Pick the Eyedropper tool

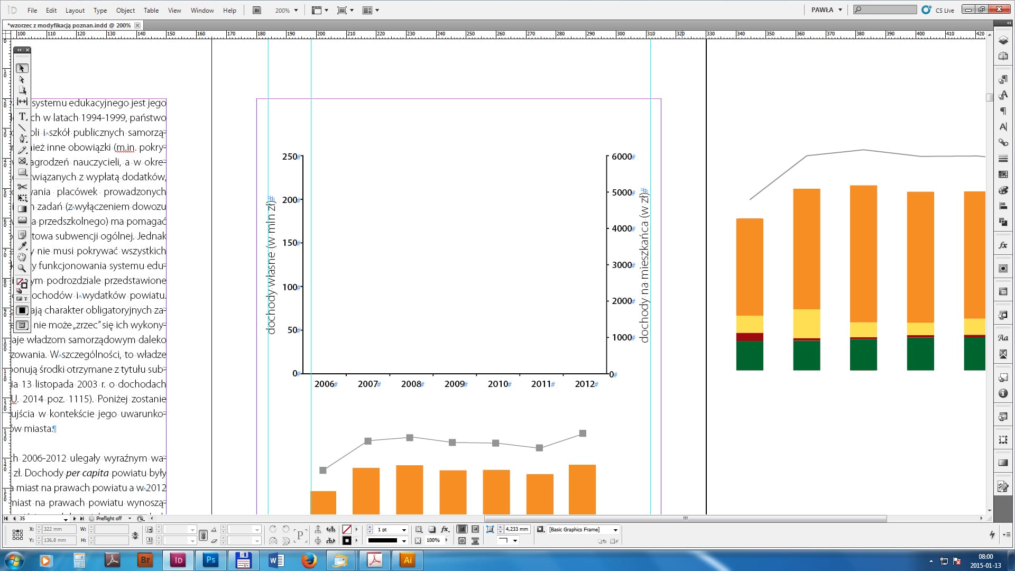(x=22, y=246)
